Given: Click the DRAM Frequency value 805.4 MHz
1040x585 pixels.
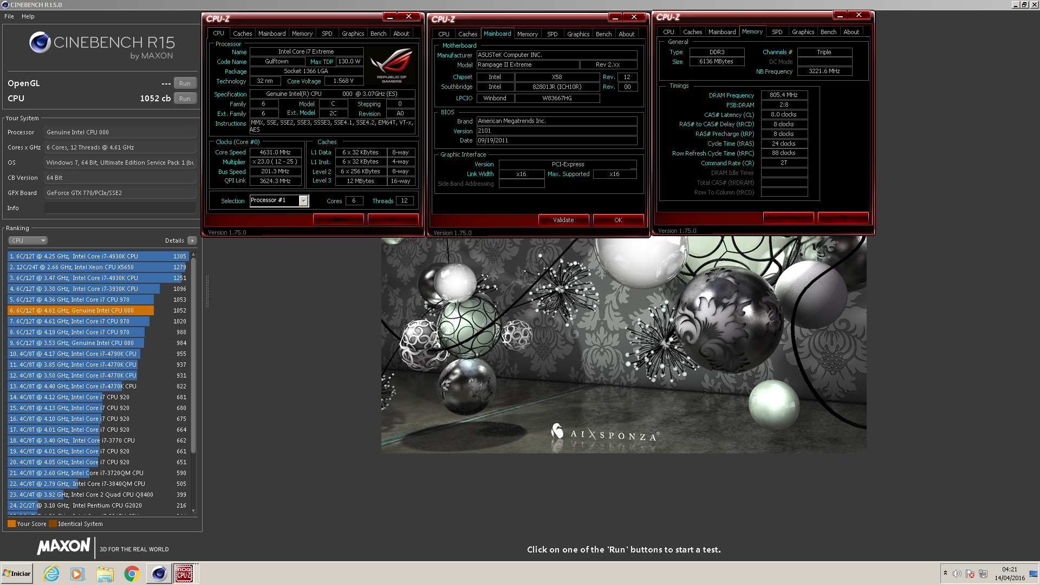Looking at the screenshot, I should click(x=784, y=95).
